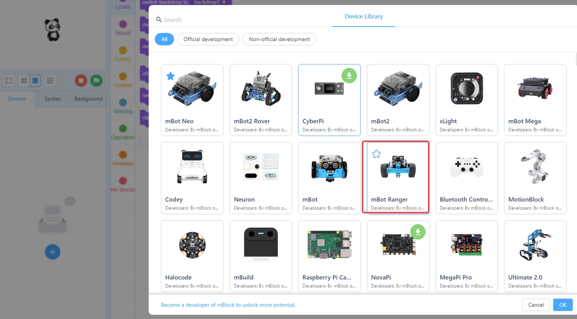Pick the Neuron device card
577x319 pixels.
(x=261, y=178)
